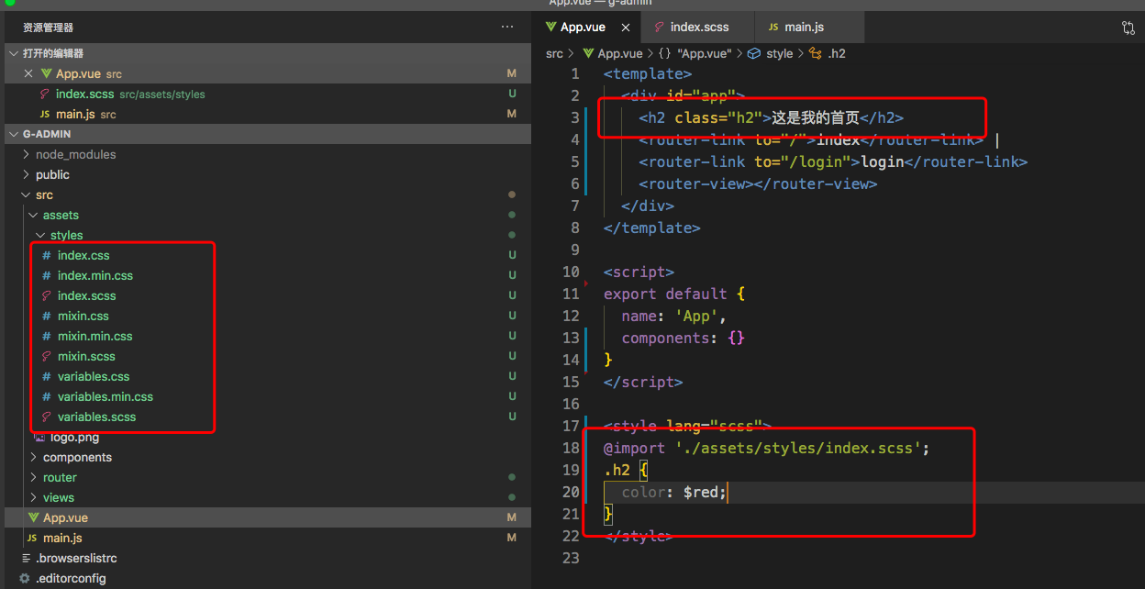The width and height of the screenshot is (1145, 589).
Task: Collapse the open editors section
Action: 14,53
